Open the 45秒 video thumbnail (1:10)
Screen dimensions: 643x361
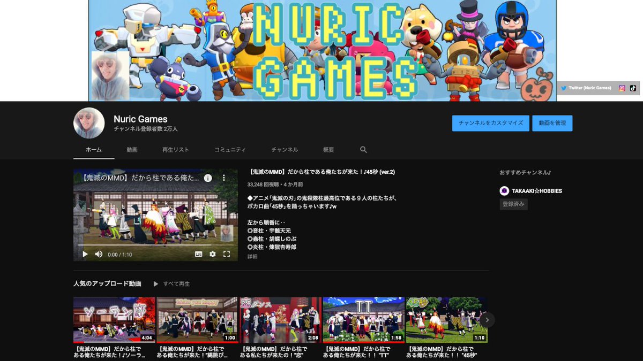tap(447, 320)
